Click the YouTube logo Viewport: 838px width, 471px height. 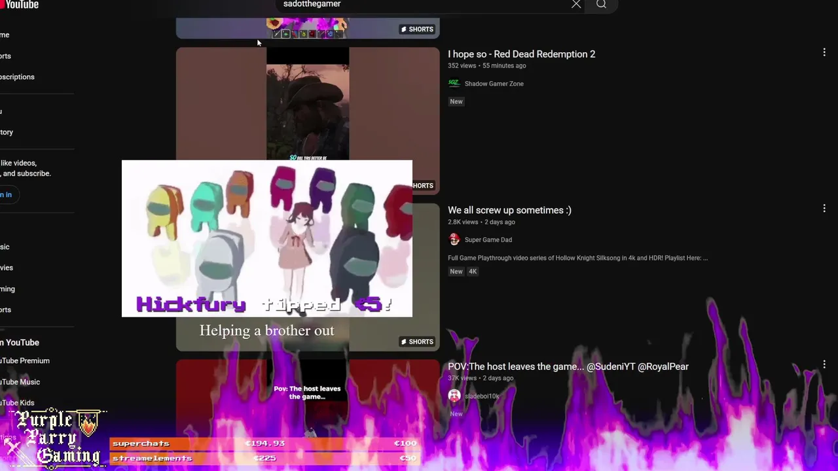point(20,5)
